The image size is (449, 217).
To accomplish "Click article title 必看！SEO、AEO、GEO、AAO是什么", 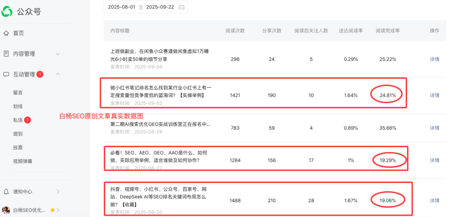I will pos(159,157).
